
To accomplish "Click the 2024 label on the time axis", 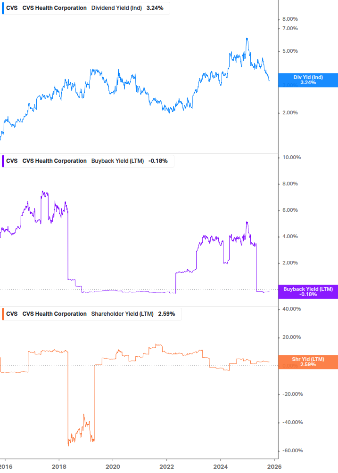I will click(221, 466).
